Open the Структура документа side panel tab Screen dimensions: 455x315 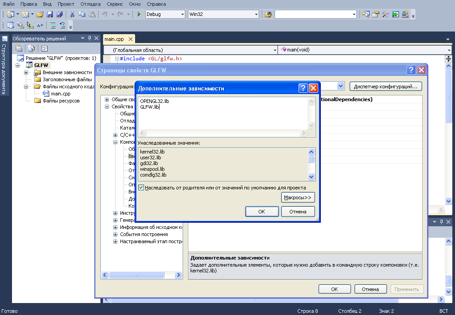click(4, 65)
